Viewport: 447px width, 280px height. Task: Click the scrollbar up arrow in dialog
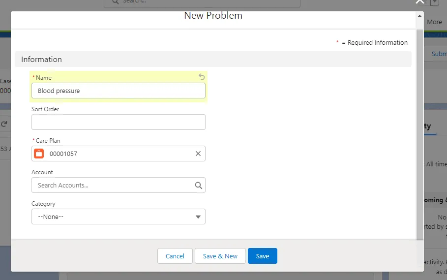point(419,16)
